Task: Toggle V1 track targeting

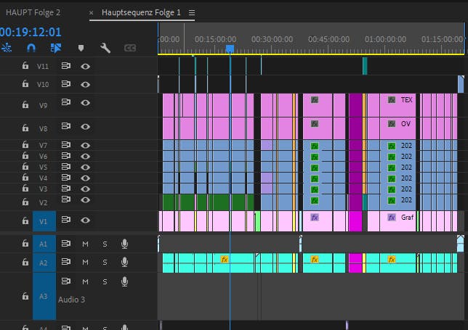Action: (44, 221)
